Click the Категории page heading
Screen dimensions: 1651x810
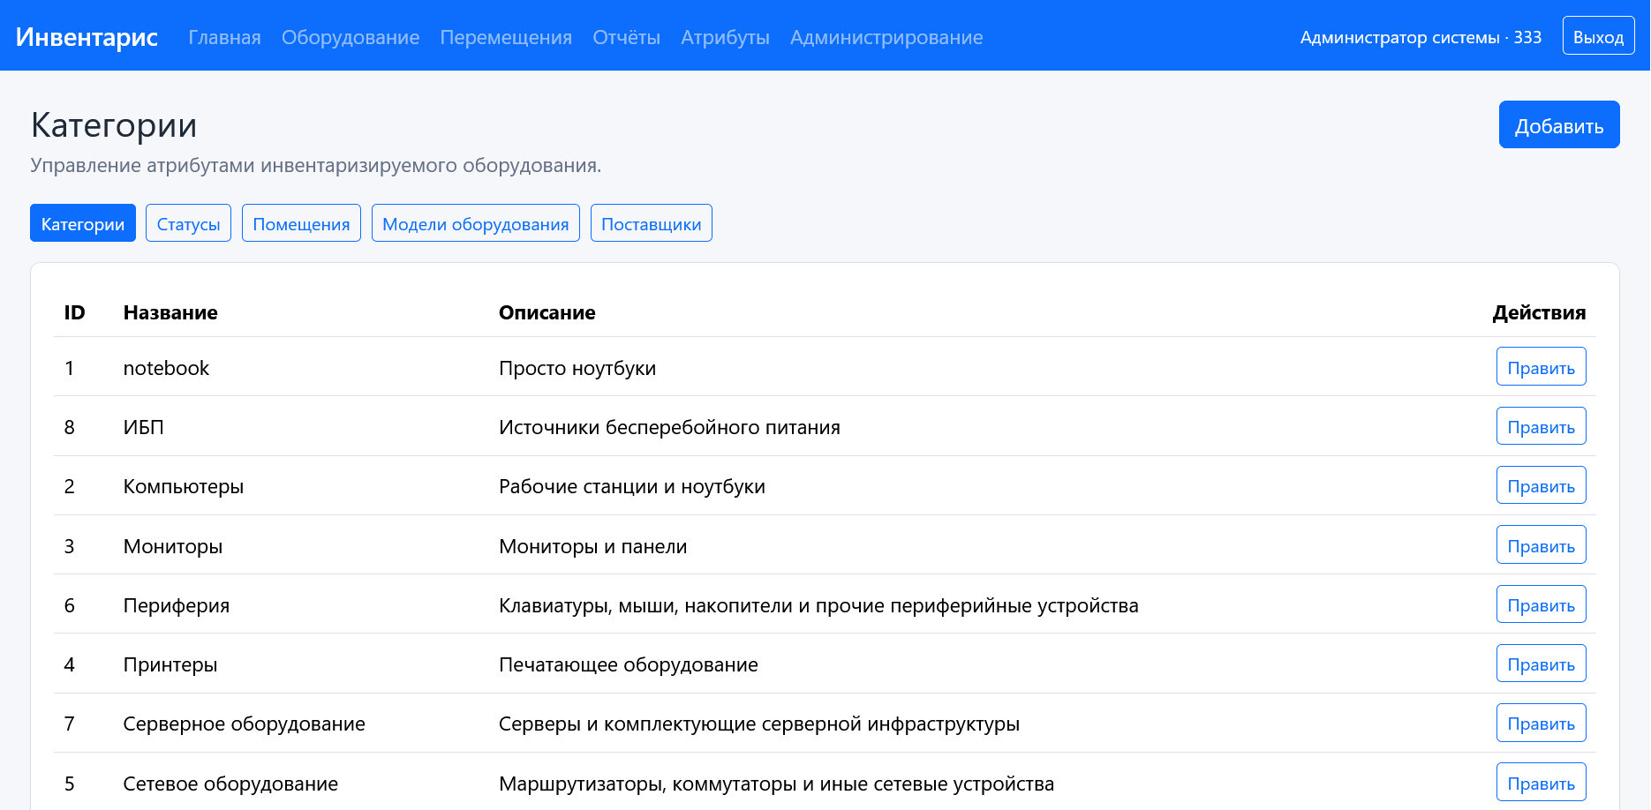[x=114, y=125]
